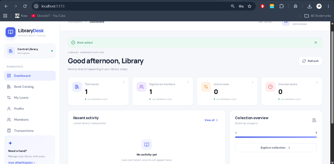Dismiss the Book added notification
The width and height of the screenshot is (334, 164).
click(x=316, y=43)
